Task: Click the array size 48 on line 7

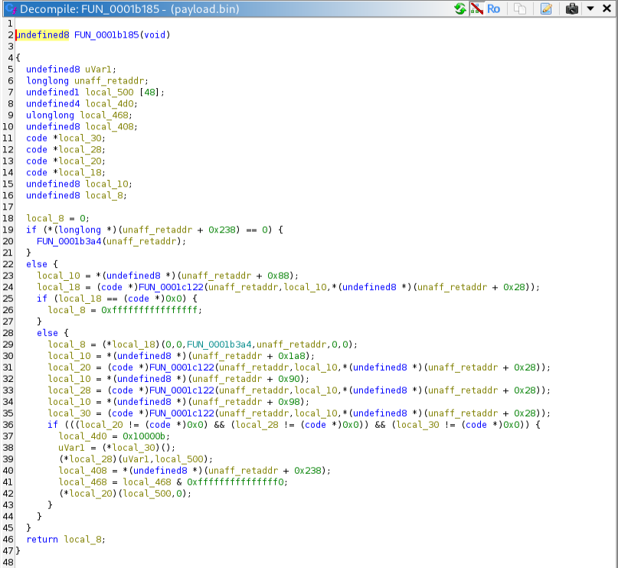Action: (150, 92)
